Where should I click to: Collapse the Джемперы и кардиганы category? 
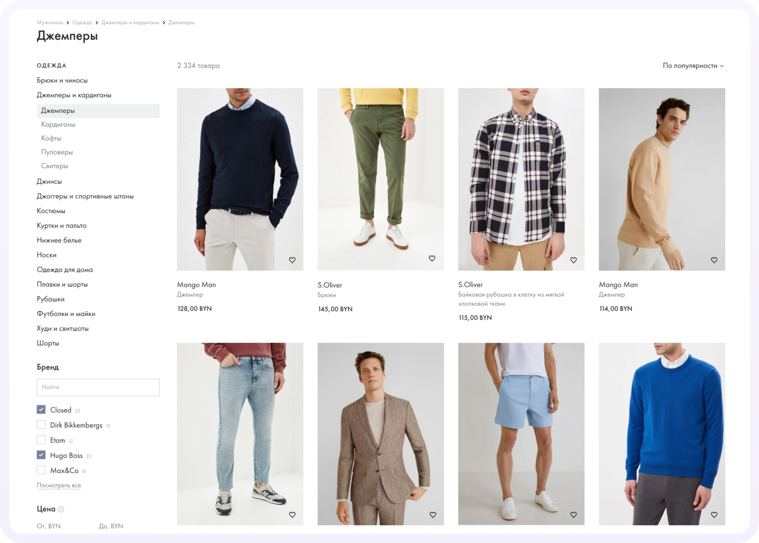click(74, 95)
